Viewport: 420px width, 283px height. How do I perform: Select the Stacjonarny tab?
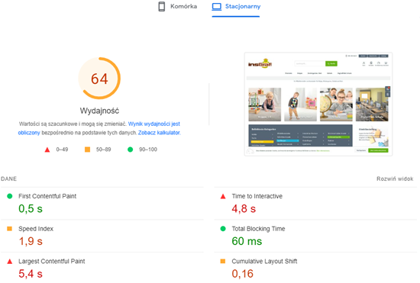point(236,6)
